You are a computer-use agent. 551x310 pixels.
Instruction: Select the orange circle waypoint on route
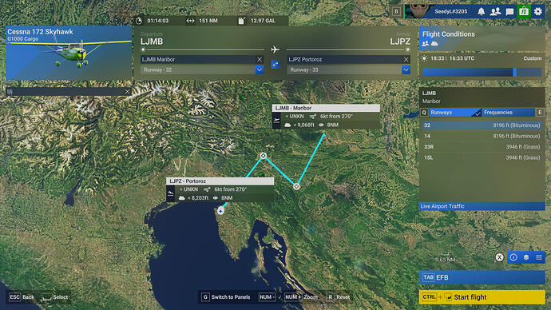click(296, 186)
